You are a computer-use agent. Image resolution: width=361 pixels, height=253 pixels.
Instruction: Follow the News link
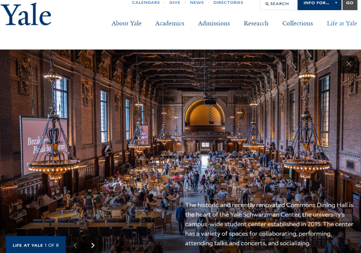tap(197, 2)
